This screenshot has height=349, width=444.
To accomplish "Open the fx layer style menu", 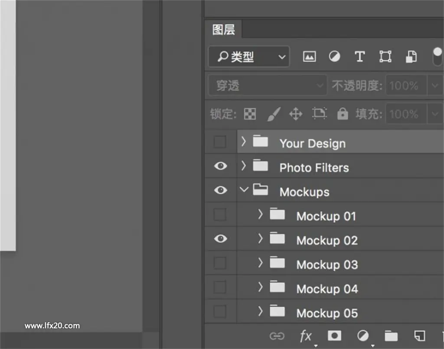I will click(x=306, y=336).
